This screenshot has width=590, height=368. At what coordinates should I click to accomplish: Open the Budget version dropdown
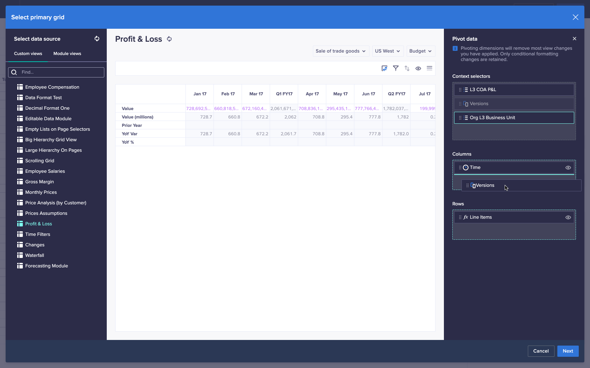420,51
